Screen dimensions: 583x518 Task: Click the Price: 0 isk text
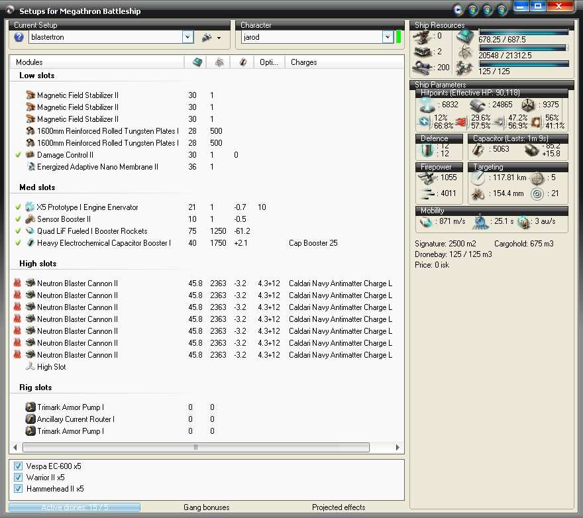coord(432,265)
